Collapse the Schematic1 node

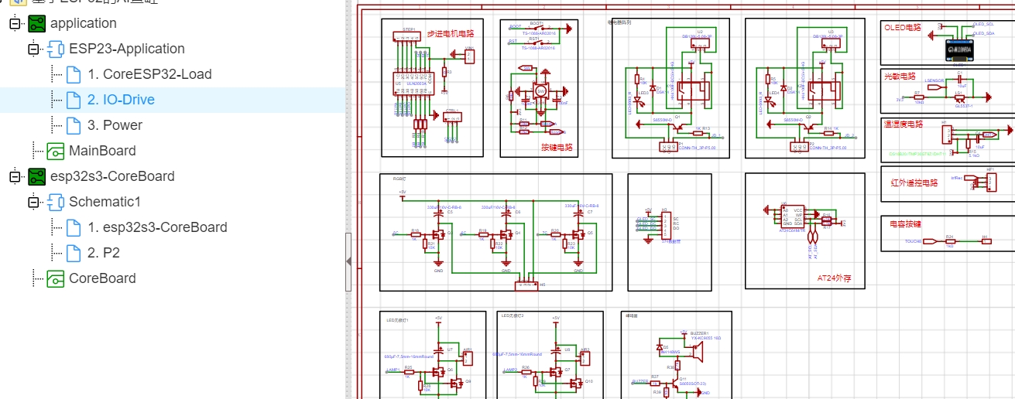(33, 202)
